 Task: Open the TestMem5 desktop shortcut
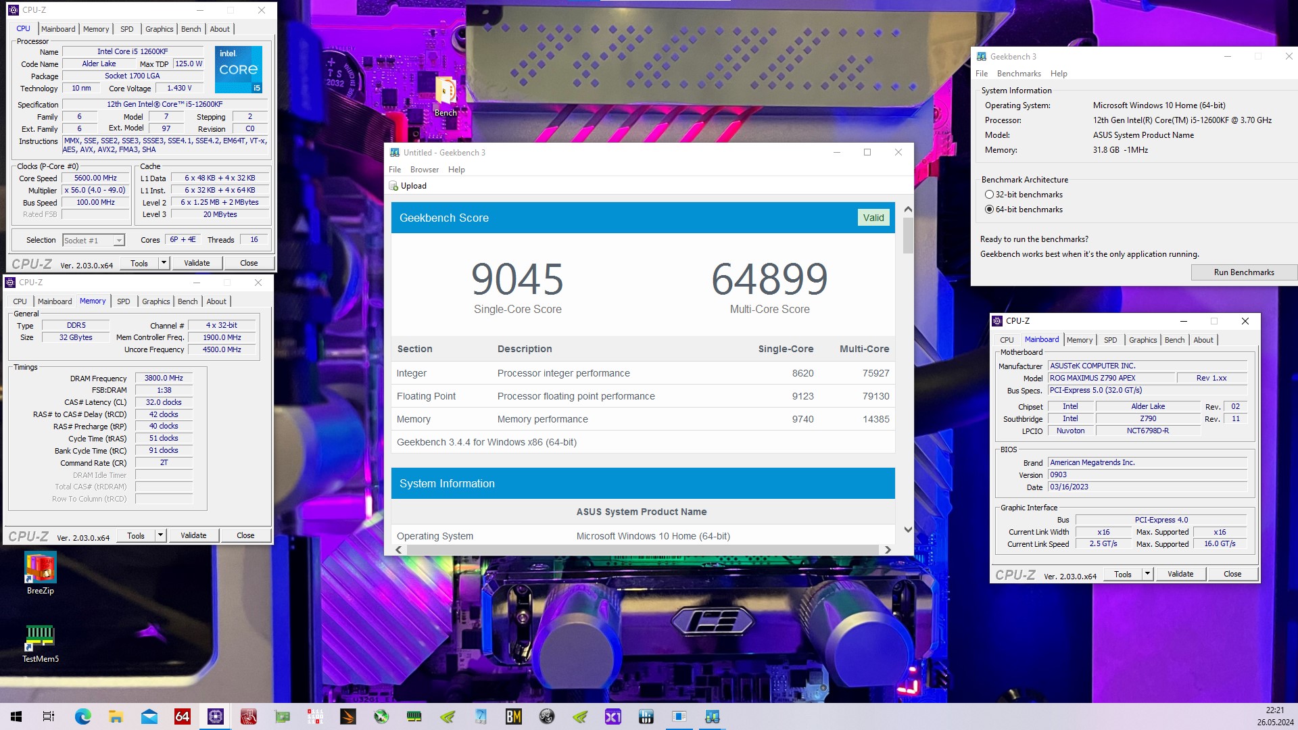(40, 643)
